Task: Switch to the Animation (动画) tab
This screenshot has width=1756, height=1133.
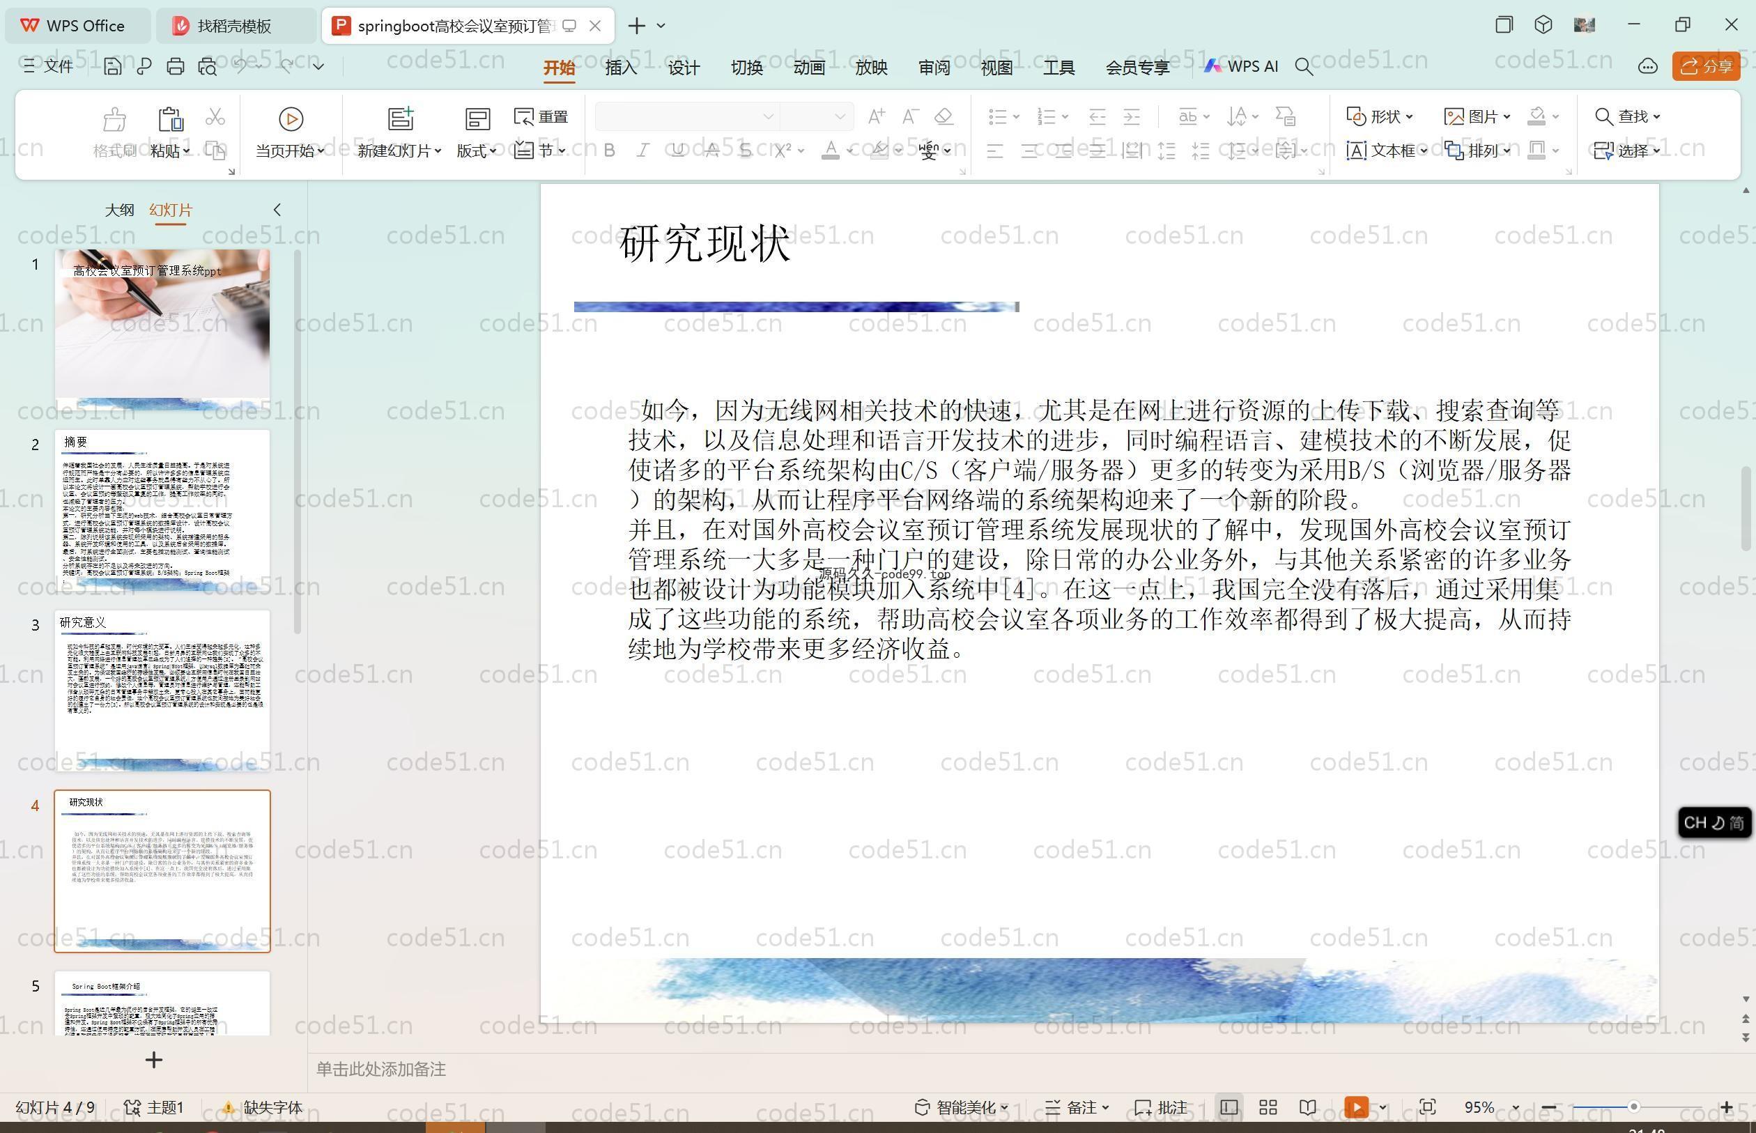Action: click(x=808, y=68)
